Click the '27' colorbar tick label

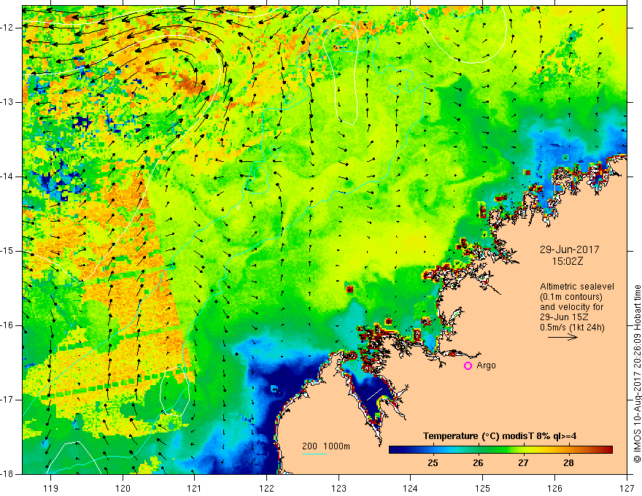[523, 463]
